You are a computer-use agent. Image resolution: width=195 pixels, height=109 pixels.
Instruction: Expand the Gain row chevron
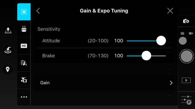pyautogui.click(x=171, y=83)
